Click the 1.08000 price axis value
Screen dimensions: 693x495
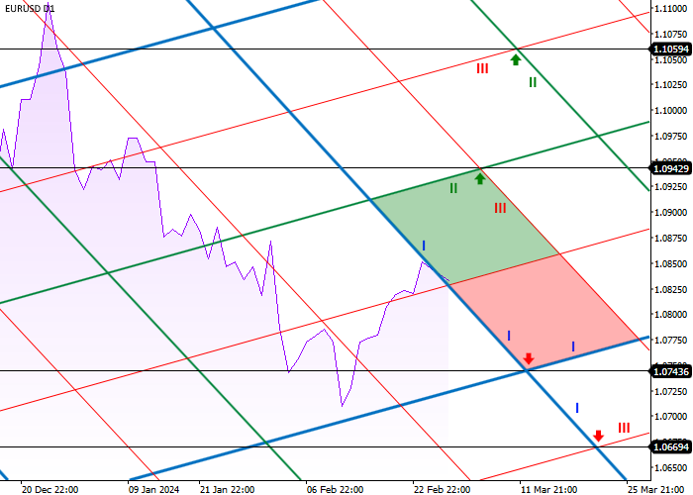(x=671, y=315)
